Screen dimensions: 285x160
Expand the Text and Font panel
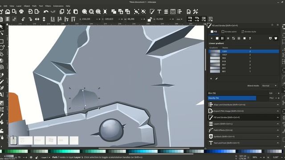(244, 143)
